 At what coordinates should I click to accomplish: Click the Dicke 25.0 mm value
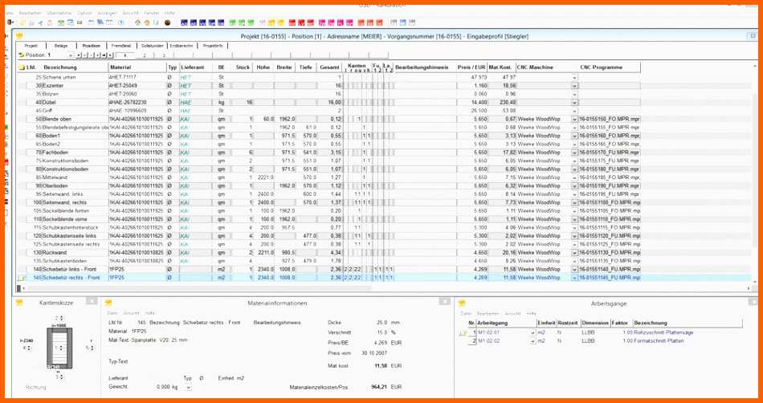point(382,322)
